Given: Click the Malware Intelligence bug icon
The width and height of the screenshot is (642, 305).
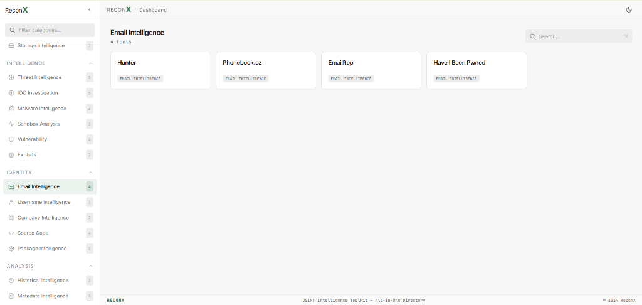Looking at the screenshot, I should [11, 108].
